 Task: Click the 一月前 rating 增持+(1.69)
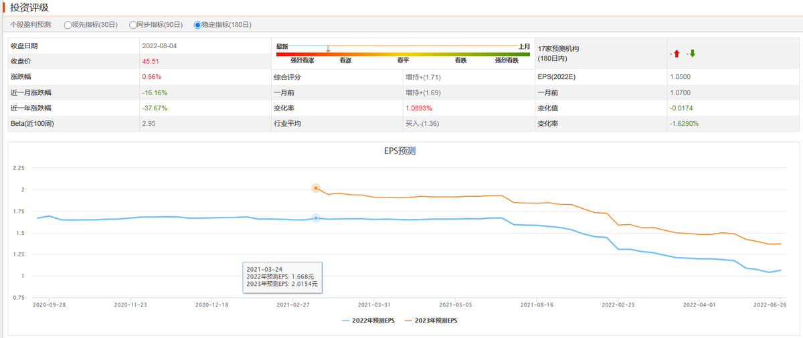coord(423,92)
